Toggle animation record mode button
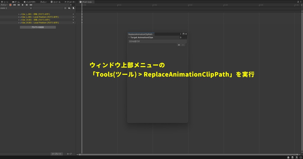This screenshot has width=303, height=159. pos(10,5)
